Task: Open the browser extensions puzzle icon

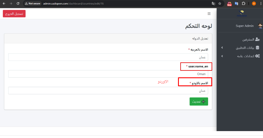Action: pos(243,4)
